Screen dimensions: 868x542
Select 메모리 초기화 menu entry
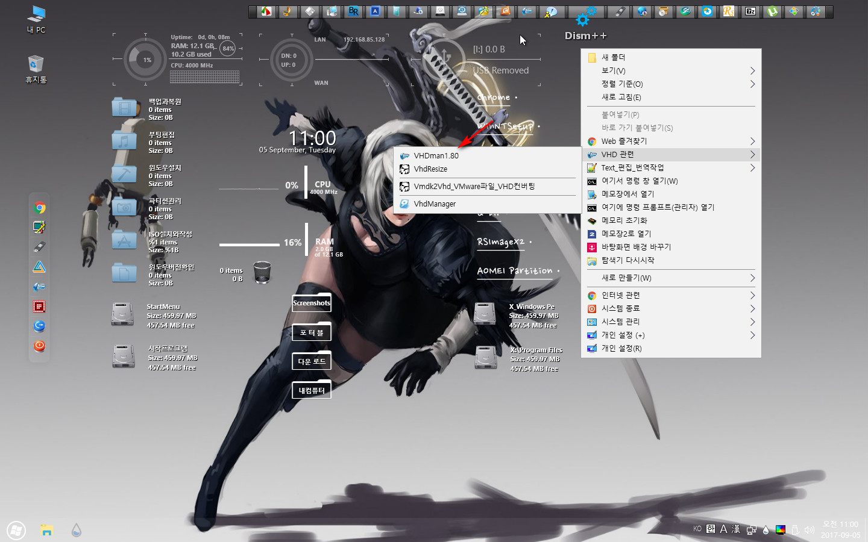point(671,220)
